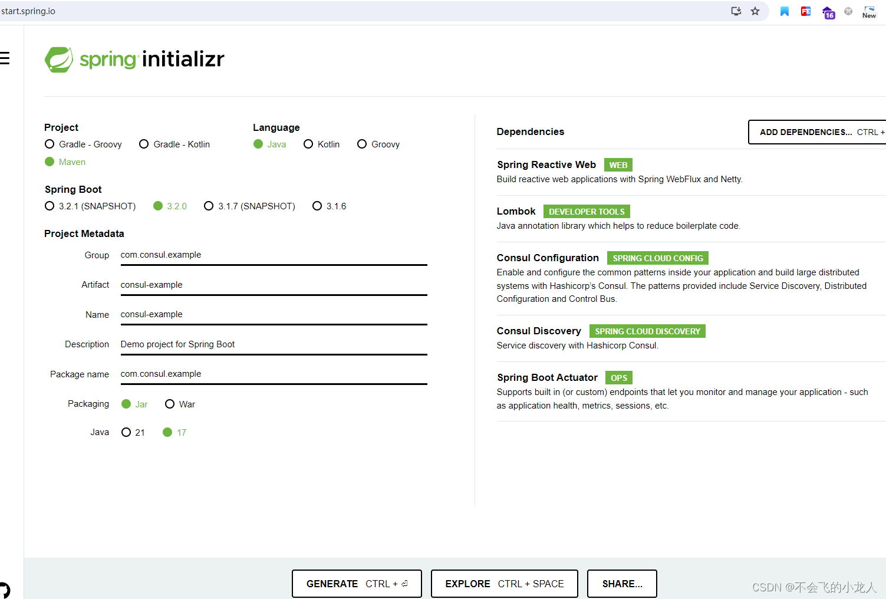Edit the Description field
Viewport: 886px width, 599px height.
(x=274, y=345)
